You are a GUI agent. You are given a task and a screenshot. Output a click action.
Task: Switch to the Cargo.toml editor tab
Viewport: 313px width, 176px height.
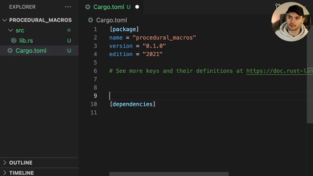tap(112, 7)
